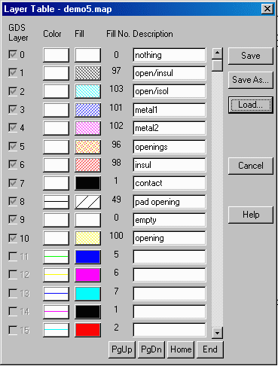
Task: Disable GDS layer 7 checkbox
Action: point(13,183)
